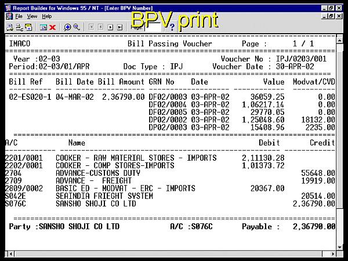Viewport: 348px width, 261px height.
Task: Click the Page Setup toolbar icon
Action: click(x=19, y=27)
